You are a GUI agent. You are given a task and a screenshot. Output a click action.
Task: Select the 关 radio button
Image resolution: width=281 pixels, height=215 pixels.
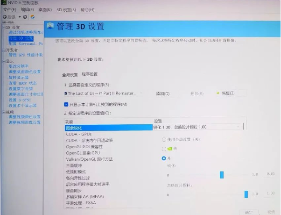pos(164,149)
